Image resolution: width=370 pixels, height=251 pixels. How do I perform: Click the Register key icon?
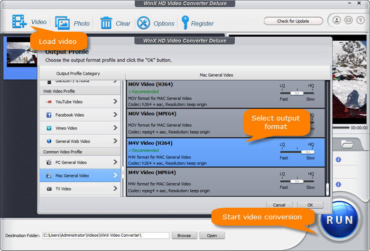(185, 22)
